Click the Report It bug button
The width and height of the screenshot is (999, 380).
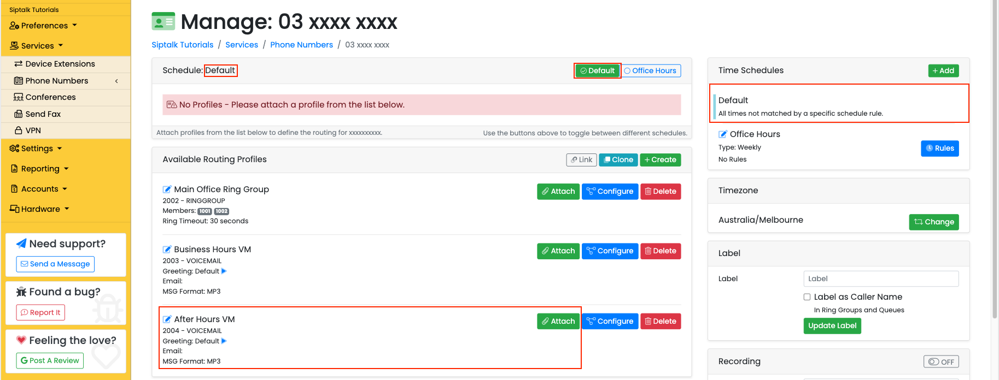[40, 312]
